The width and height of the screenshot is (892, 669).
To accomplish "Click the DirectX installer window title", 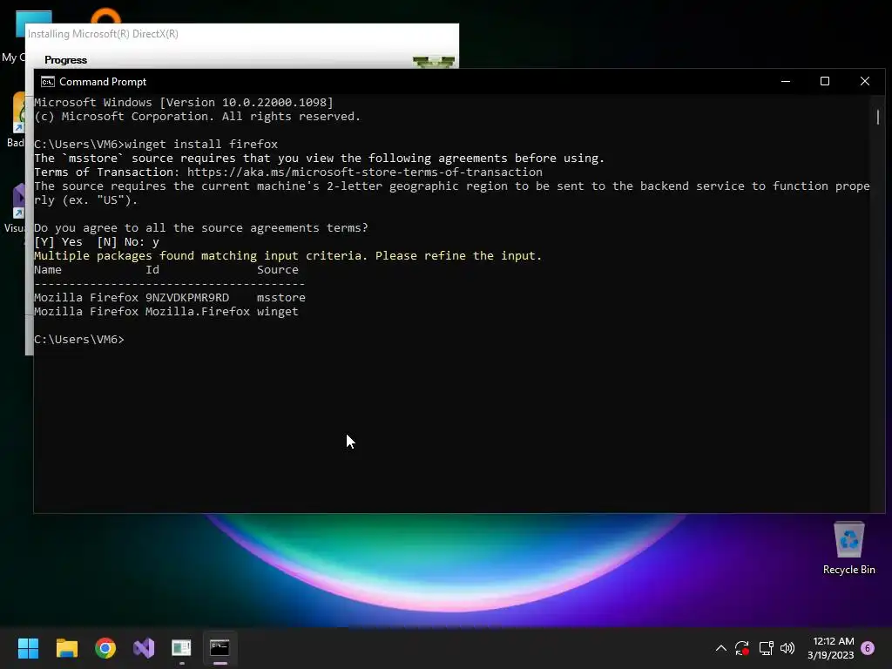I will (x=103, y=34).
